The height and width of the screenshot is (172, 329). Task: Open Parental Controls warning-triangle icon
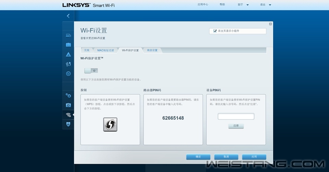(x=68, y=54)
